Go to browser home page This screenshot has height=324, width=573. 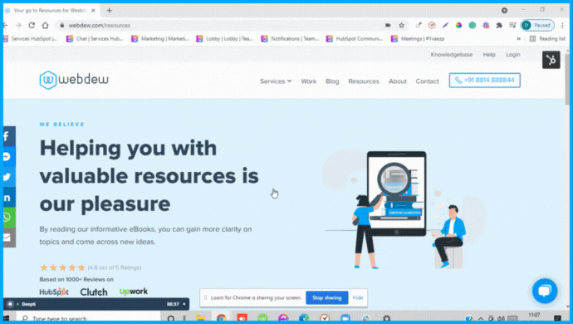click(46, 25)
